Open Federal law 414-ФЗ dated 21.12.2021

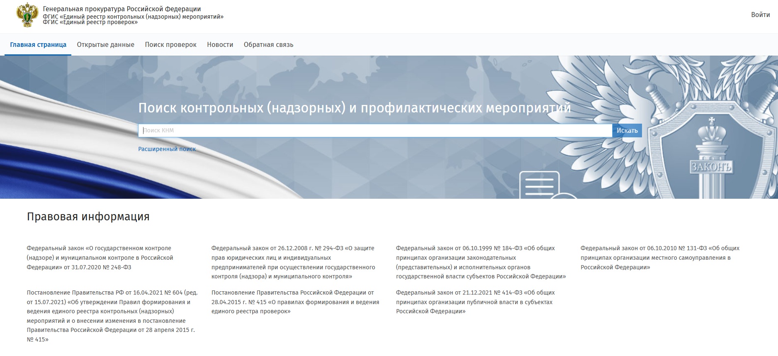click(x=475, y=302)
